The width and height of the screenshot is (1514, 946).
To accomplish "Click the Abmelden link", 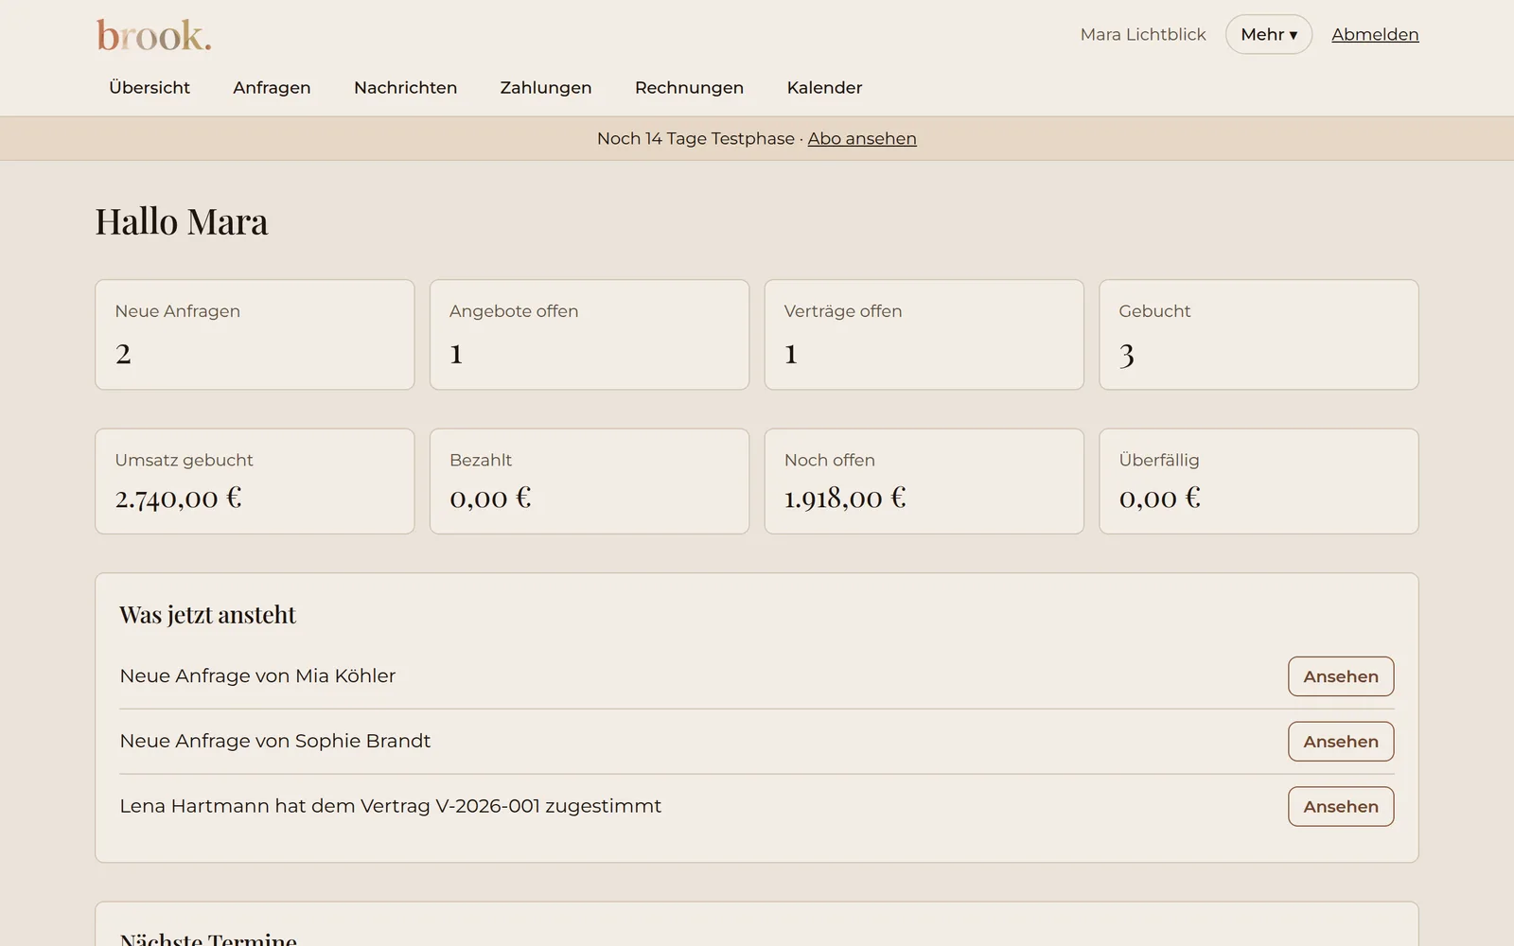I will (1375, 34).
